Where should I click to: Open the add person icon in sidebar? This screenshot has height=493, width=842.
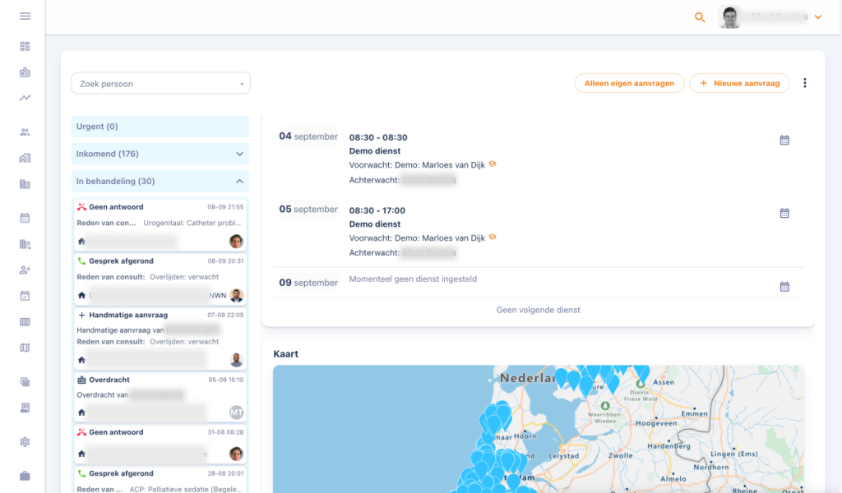[x=25, y=270]
